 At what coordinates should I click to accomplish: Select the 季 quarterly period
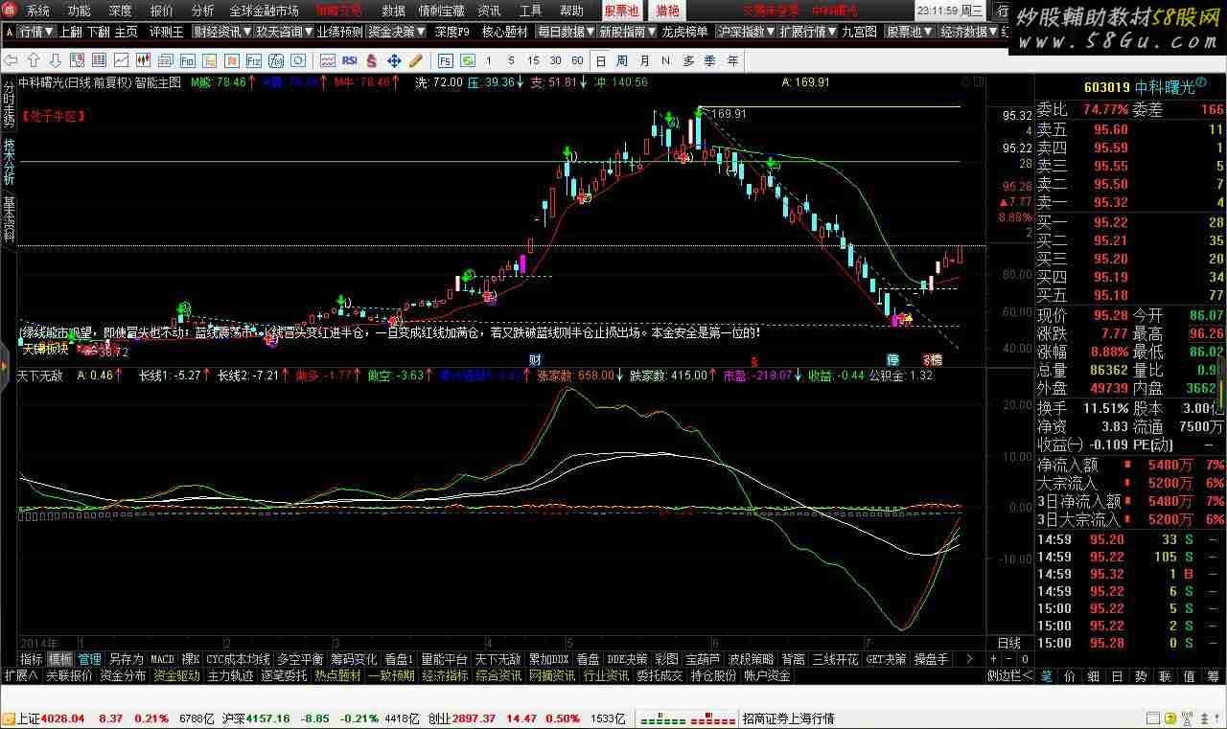[710, 59]
